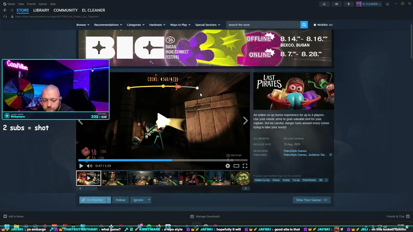
Task: Open the Friends & Chat icon
Action: [x=408, y=217]
